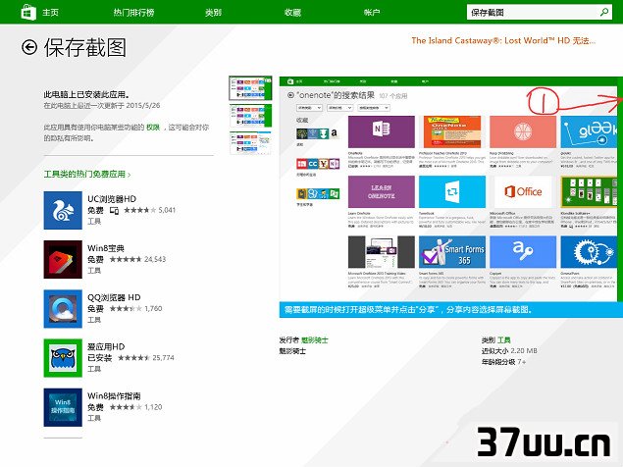Open the 收藏 menu
Image resolution: width=623 pixels, height=467 pixels.
click(292, 13)
